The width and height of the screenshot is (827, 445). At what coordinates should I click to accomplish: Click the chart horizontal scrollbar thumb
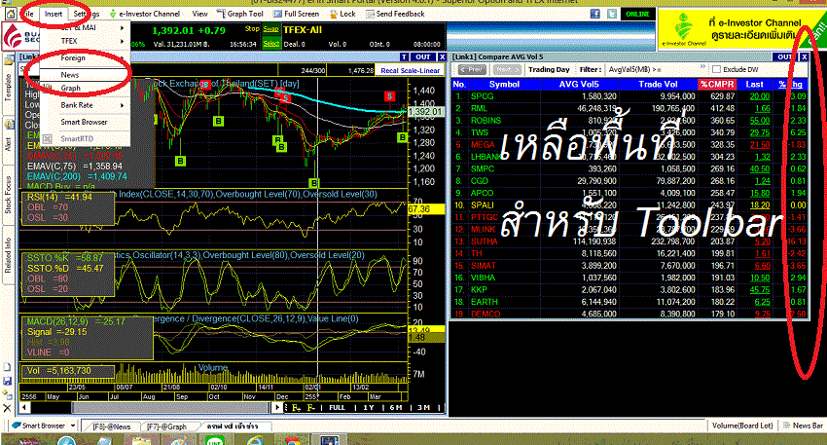tap(171, 408)
